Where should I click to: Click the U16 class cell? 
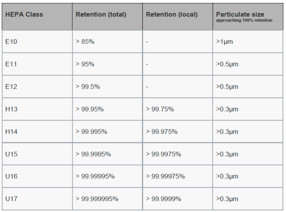[x=11, y=177]
